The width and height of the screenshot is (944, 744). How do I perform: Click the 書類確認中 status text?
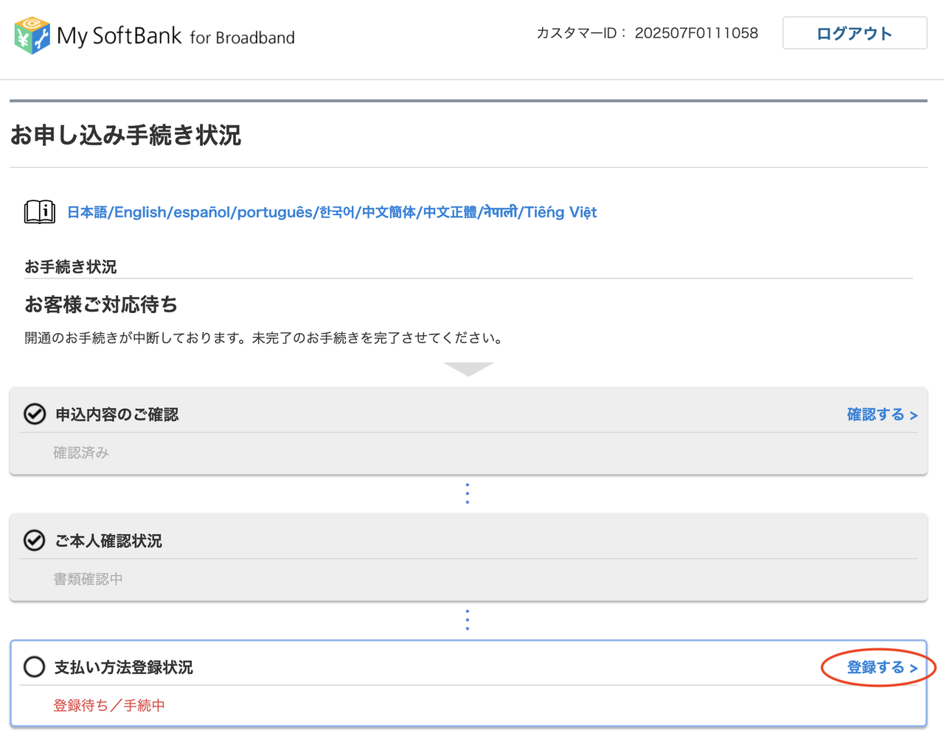88,579
